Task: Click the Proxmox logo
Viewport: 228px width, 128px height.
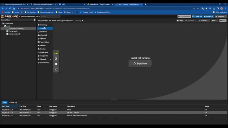Action: (11, 16)
